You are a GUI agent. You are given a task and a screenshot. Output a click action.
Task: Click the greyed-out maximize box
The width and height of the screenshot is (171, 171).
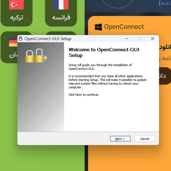point(139,38)
